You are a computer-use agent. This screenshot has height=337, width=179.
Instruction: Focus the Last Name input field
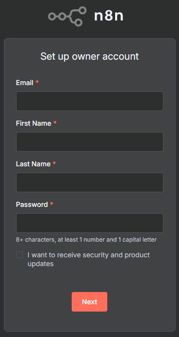(x=90, y=182)
